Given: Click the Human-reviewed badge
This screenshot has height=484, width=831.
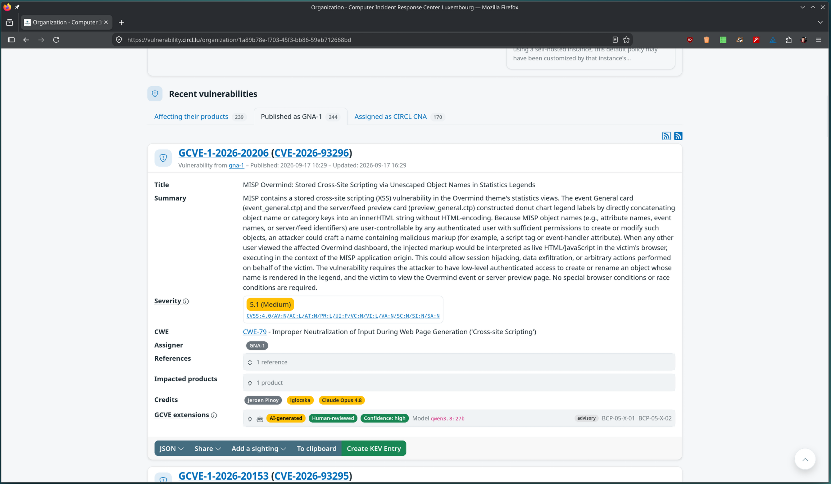Looking at the screenshot, I should [x=333, y=418].
